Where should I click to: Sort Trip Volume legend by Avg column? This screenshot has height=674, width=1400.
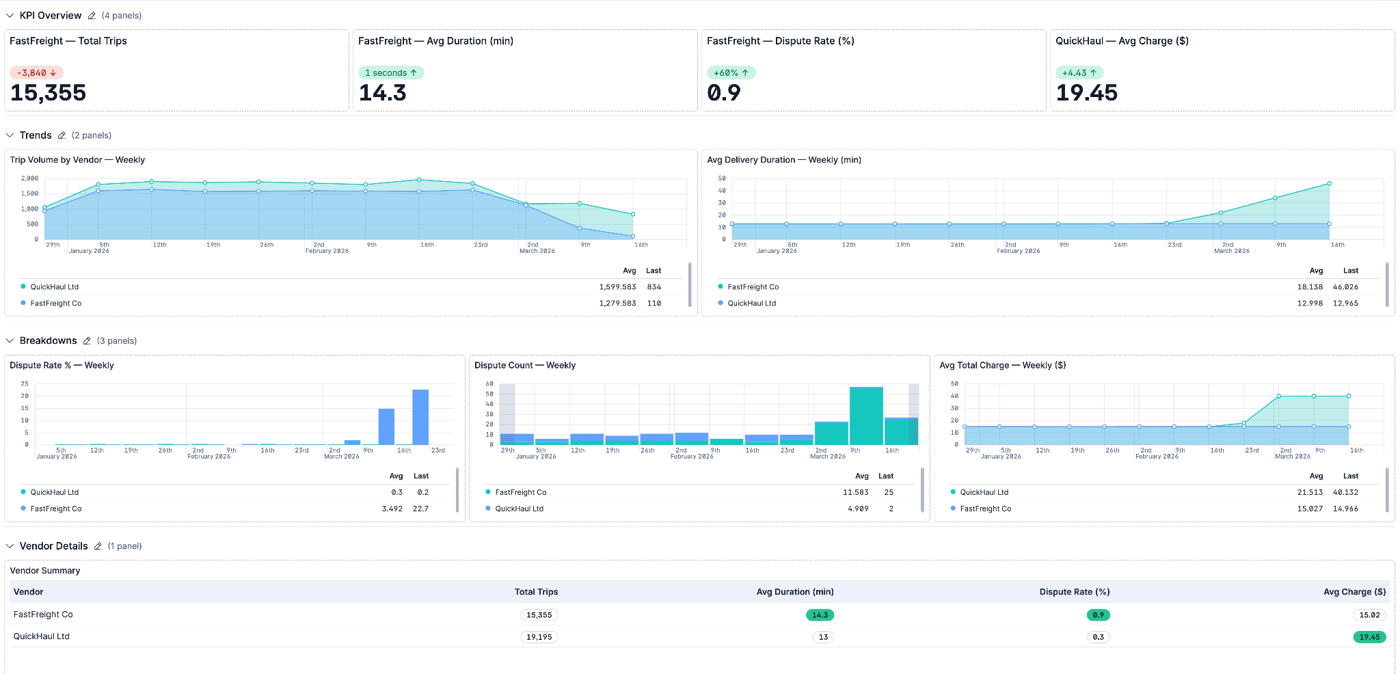[630, 271]
